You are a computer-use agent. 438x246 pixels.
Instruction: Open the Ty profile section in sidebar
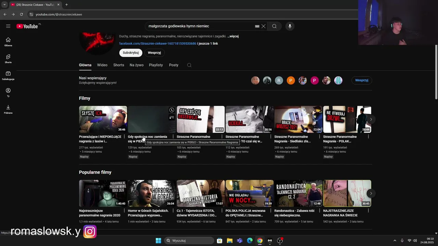point(8,92)
